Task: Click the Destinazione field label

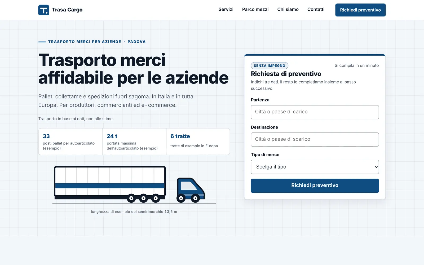Action: point(264,127)
